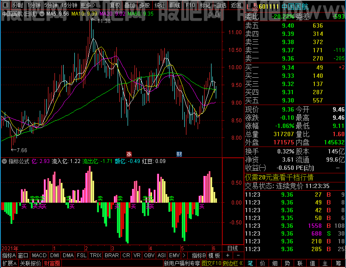Image resolution: width=346 pixels, height=268 pixels.
Task: Click the 卖一 ask price 9.36
Action: pyautogui.click(x=288, y=58)
